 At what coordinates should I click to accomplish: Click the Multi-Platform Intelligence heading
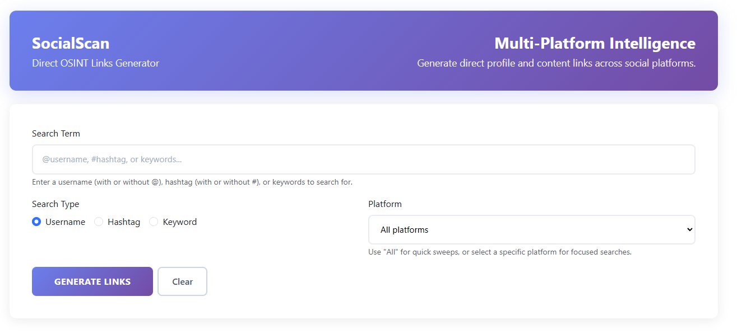[595, 43]
